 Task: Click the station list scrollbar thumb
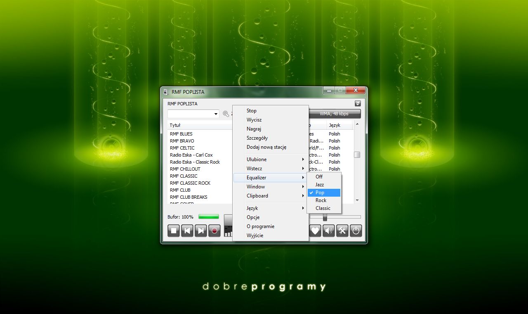(357, 155)
